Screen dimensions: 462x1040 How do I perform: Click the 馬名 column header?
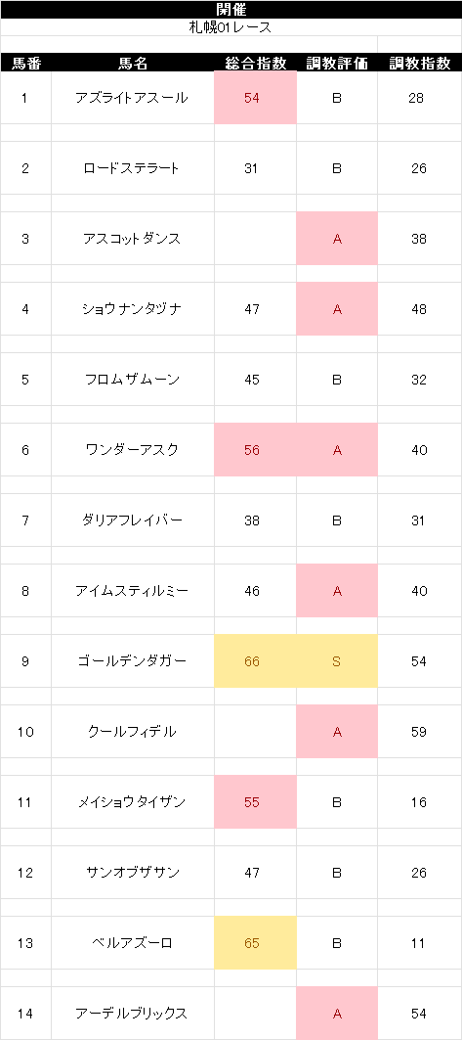pos(133,63)
